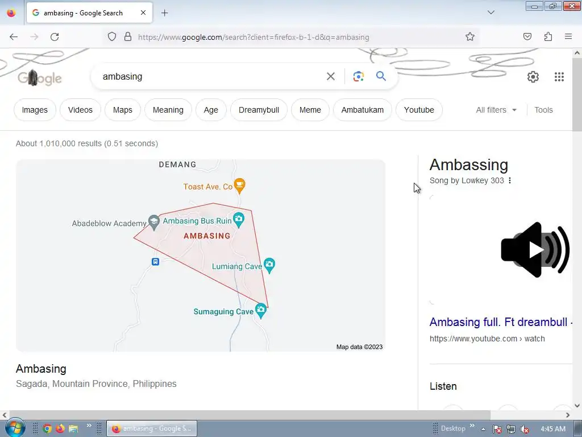Click the blue bus stop marker
This screenshot has width=582, height=437.
click(155, 262)
